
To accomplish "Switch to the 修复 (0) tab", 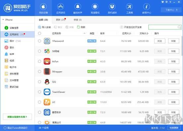I will coord(78,20).
